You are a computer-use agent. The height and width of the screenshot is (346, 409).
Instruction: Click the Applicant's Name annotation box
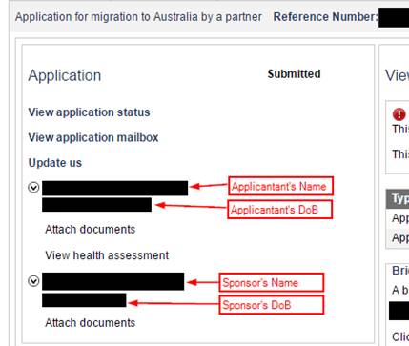point(280,186)
